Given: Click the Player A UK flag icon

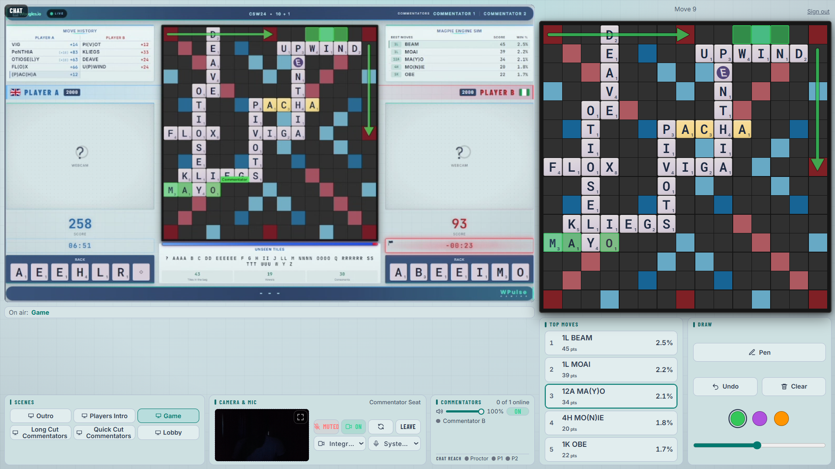Looking at the screenshot, I should (x=15, y=92).
